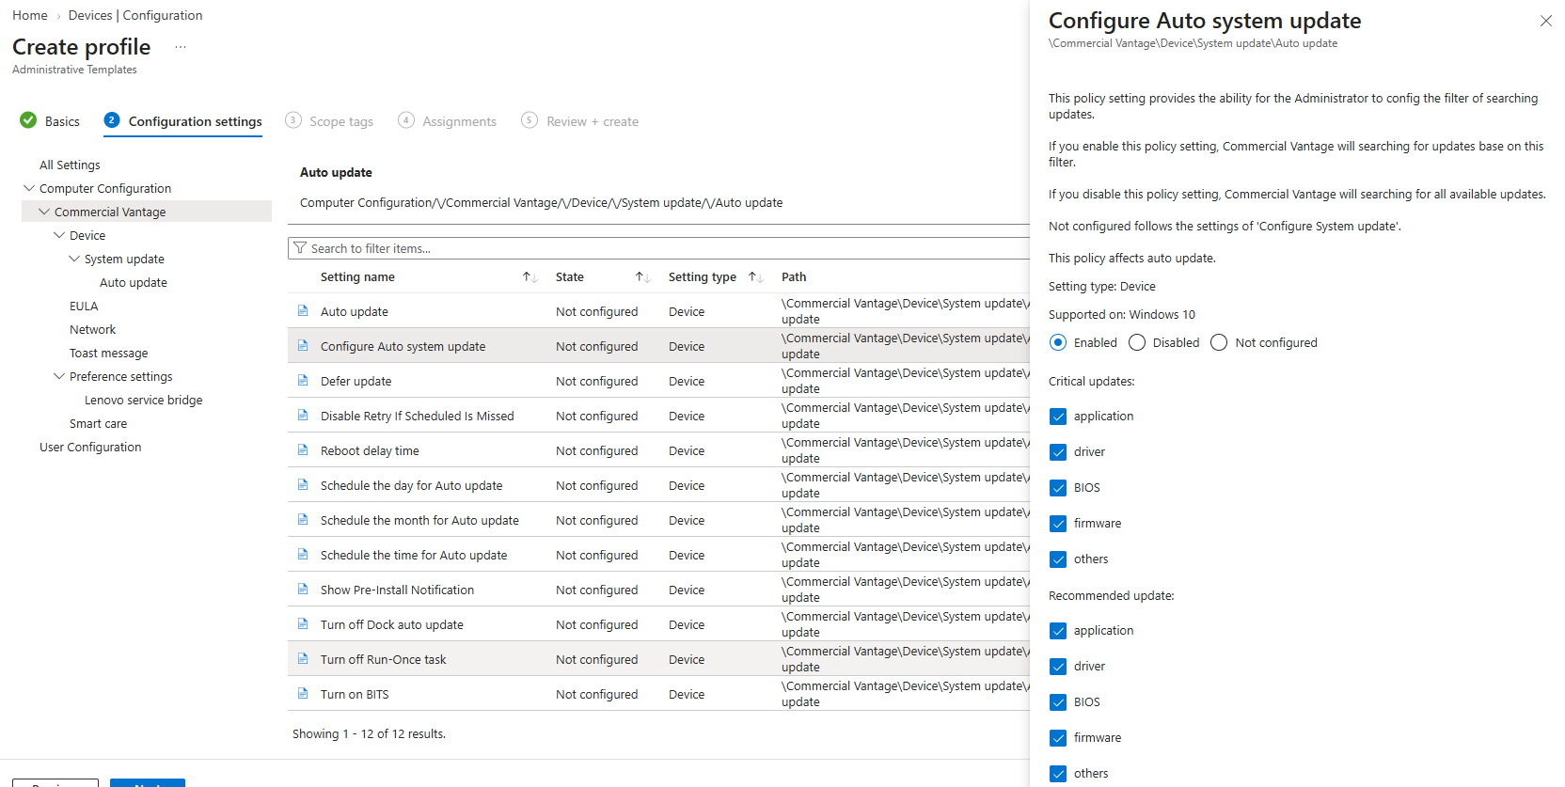Uncheck application under Recommended update
The width and height of the screenshot is (1565, 787).
point(1058,631)
